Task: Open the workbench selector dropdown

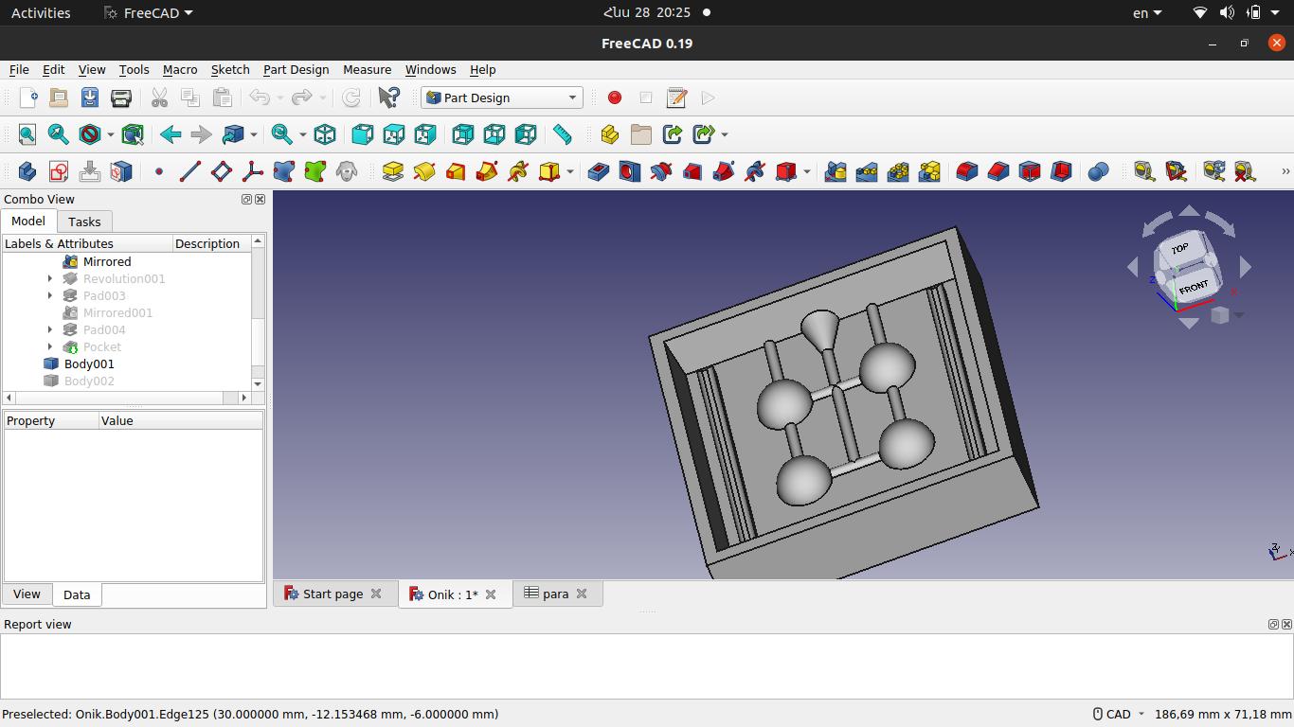Action: pyautogui.click(x=502, y=98)
